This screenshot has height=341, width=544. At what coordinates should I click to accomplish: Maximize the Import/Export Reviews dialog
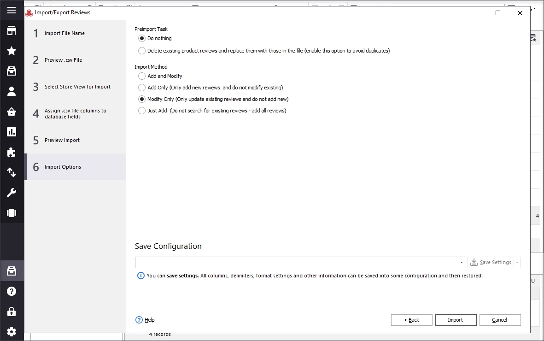point(498,13)
